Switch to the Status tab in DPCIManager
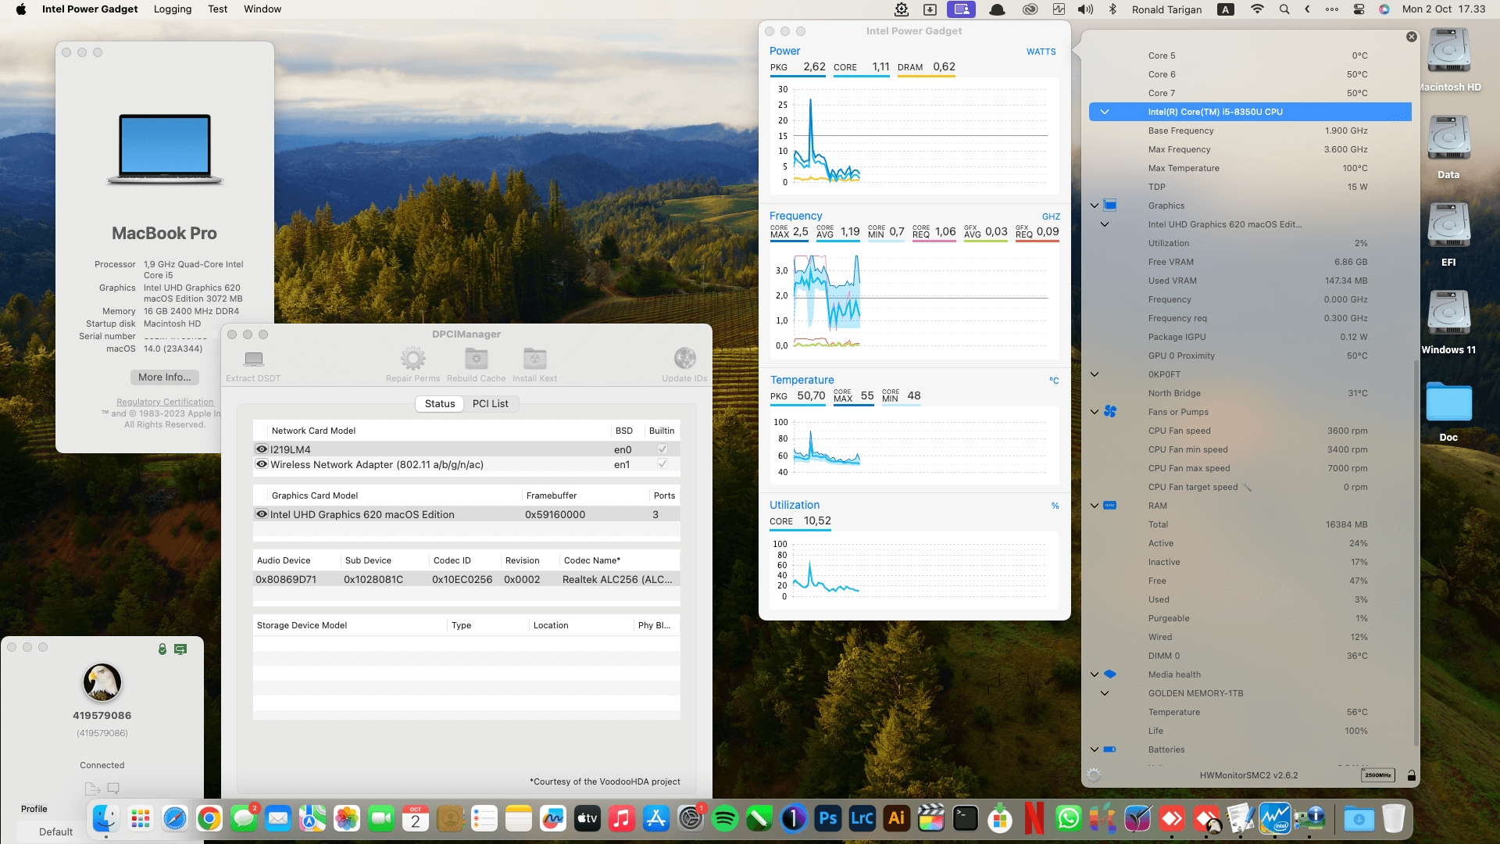The height and width of the screenshot is (844, 1500). pos(440,404)
